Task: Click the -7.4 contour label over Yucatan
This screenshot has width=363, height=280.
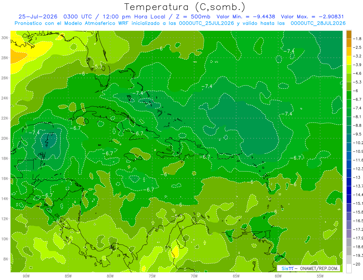Action: 34,133
